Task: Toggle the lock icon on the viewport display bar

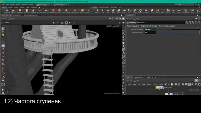Action: 123,37
